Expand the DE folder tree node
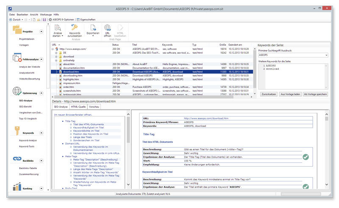This screenshot has height=208, width=339. (x=56, y=53)
